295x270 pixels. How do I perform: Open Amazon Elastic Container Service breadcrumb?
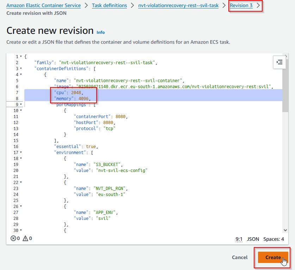pos(43,6)
